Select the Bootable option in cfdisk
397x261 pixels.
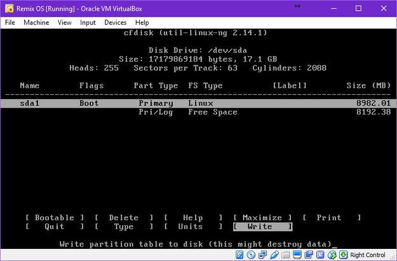(x=55, y=218)
